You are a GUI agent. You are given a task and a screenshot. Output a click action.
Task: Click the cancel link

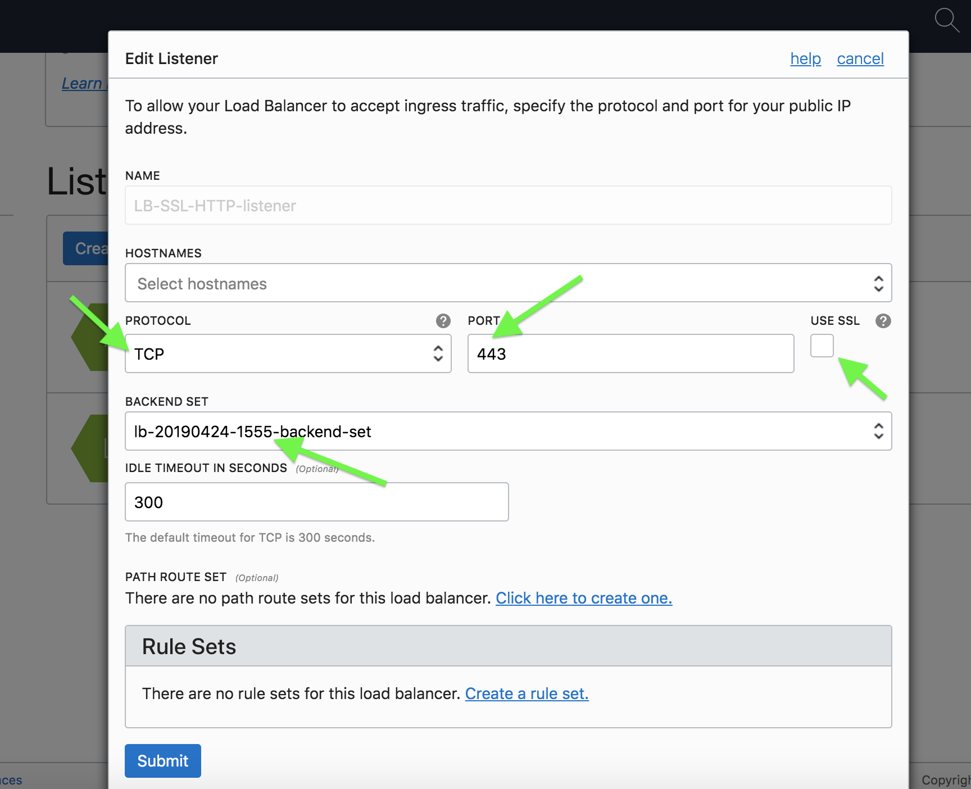(860, 58)
